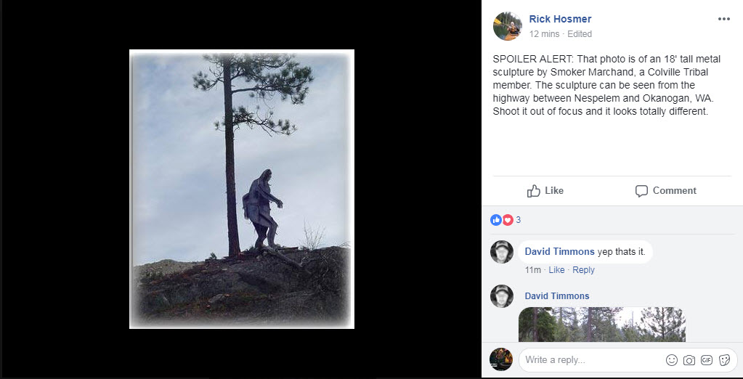Click Rick Hosmer's profile picture
Viewport: 743px width, 379px height.
(507, 26)
